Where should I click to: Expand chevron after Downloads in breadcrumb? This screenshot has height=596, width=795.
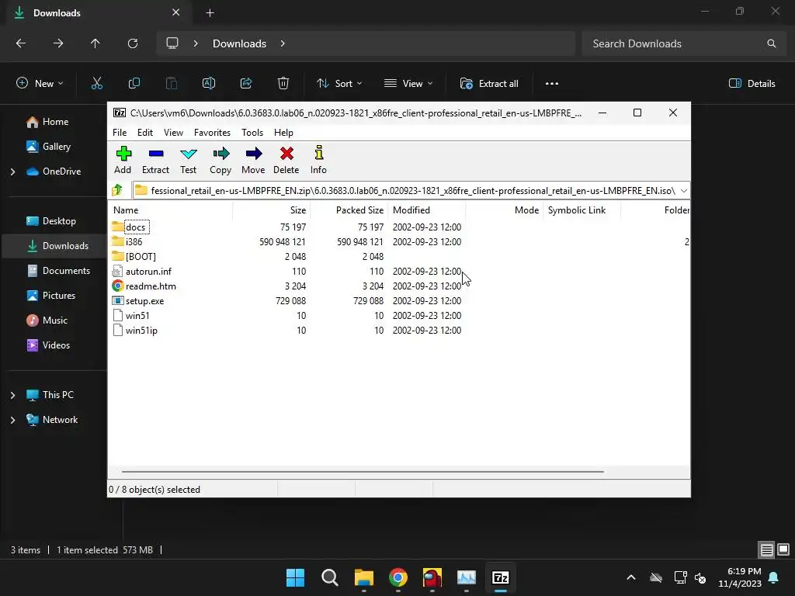coord(283,43)
